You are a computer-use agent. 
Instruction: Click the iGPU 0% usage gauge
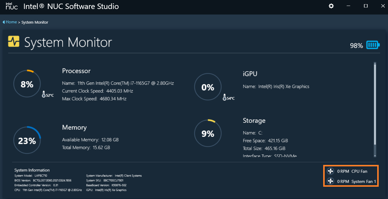click(208, 87)
